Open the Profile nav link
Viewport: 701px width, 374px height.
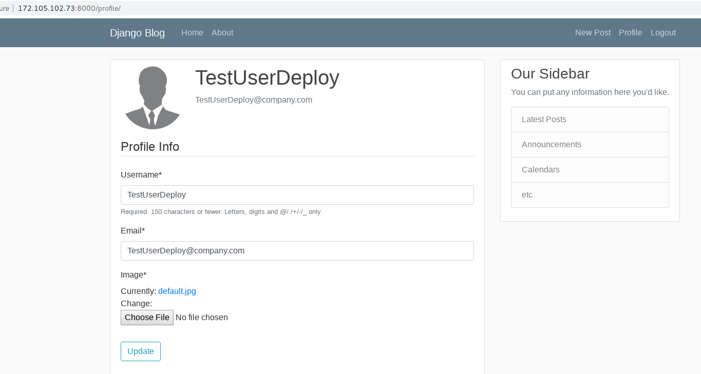(630, 32)
